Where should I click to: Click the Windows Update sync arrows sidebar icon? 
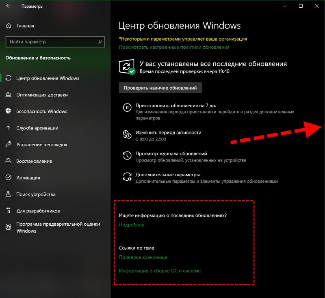point(8,78)
